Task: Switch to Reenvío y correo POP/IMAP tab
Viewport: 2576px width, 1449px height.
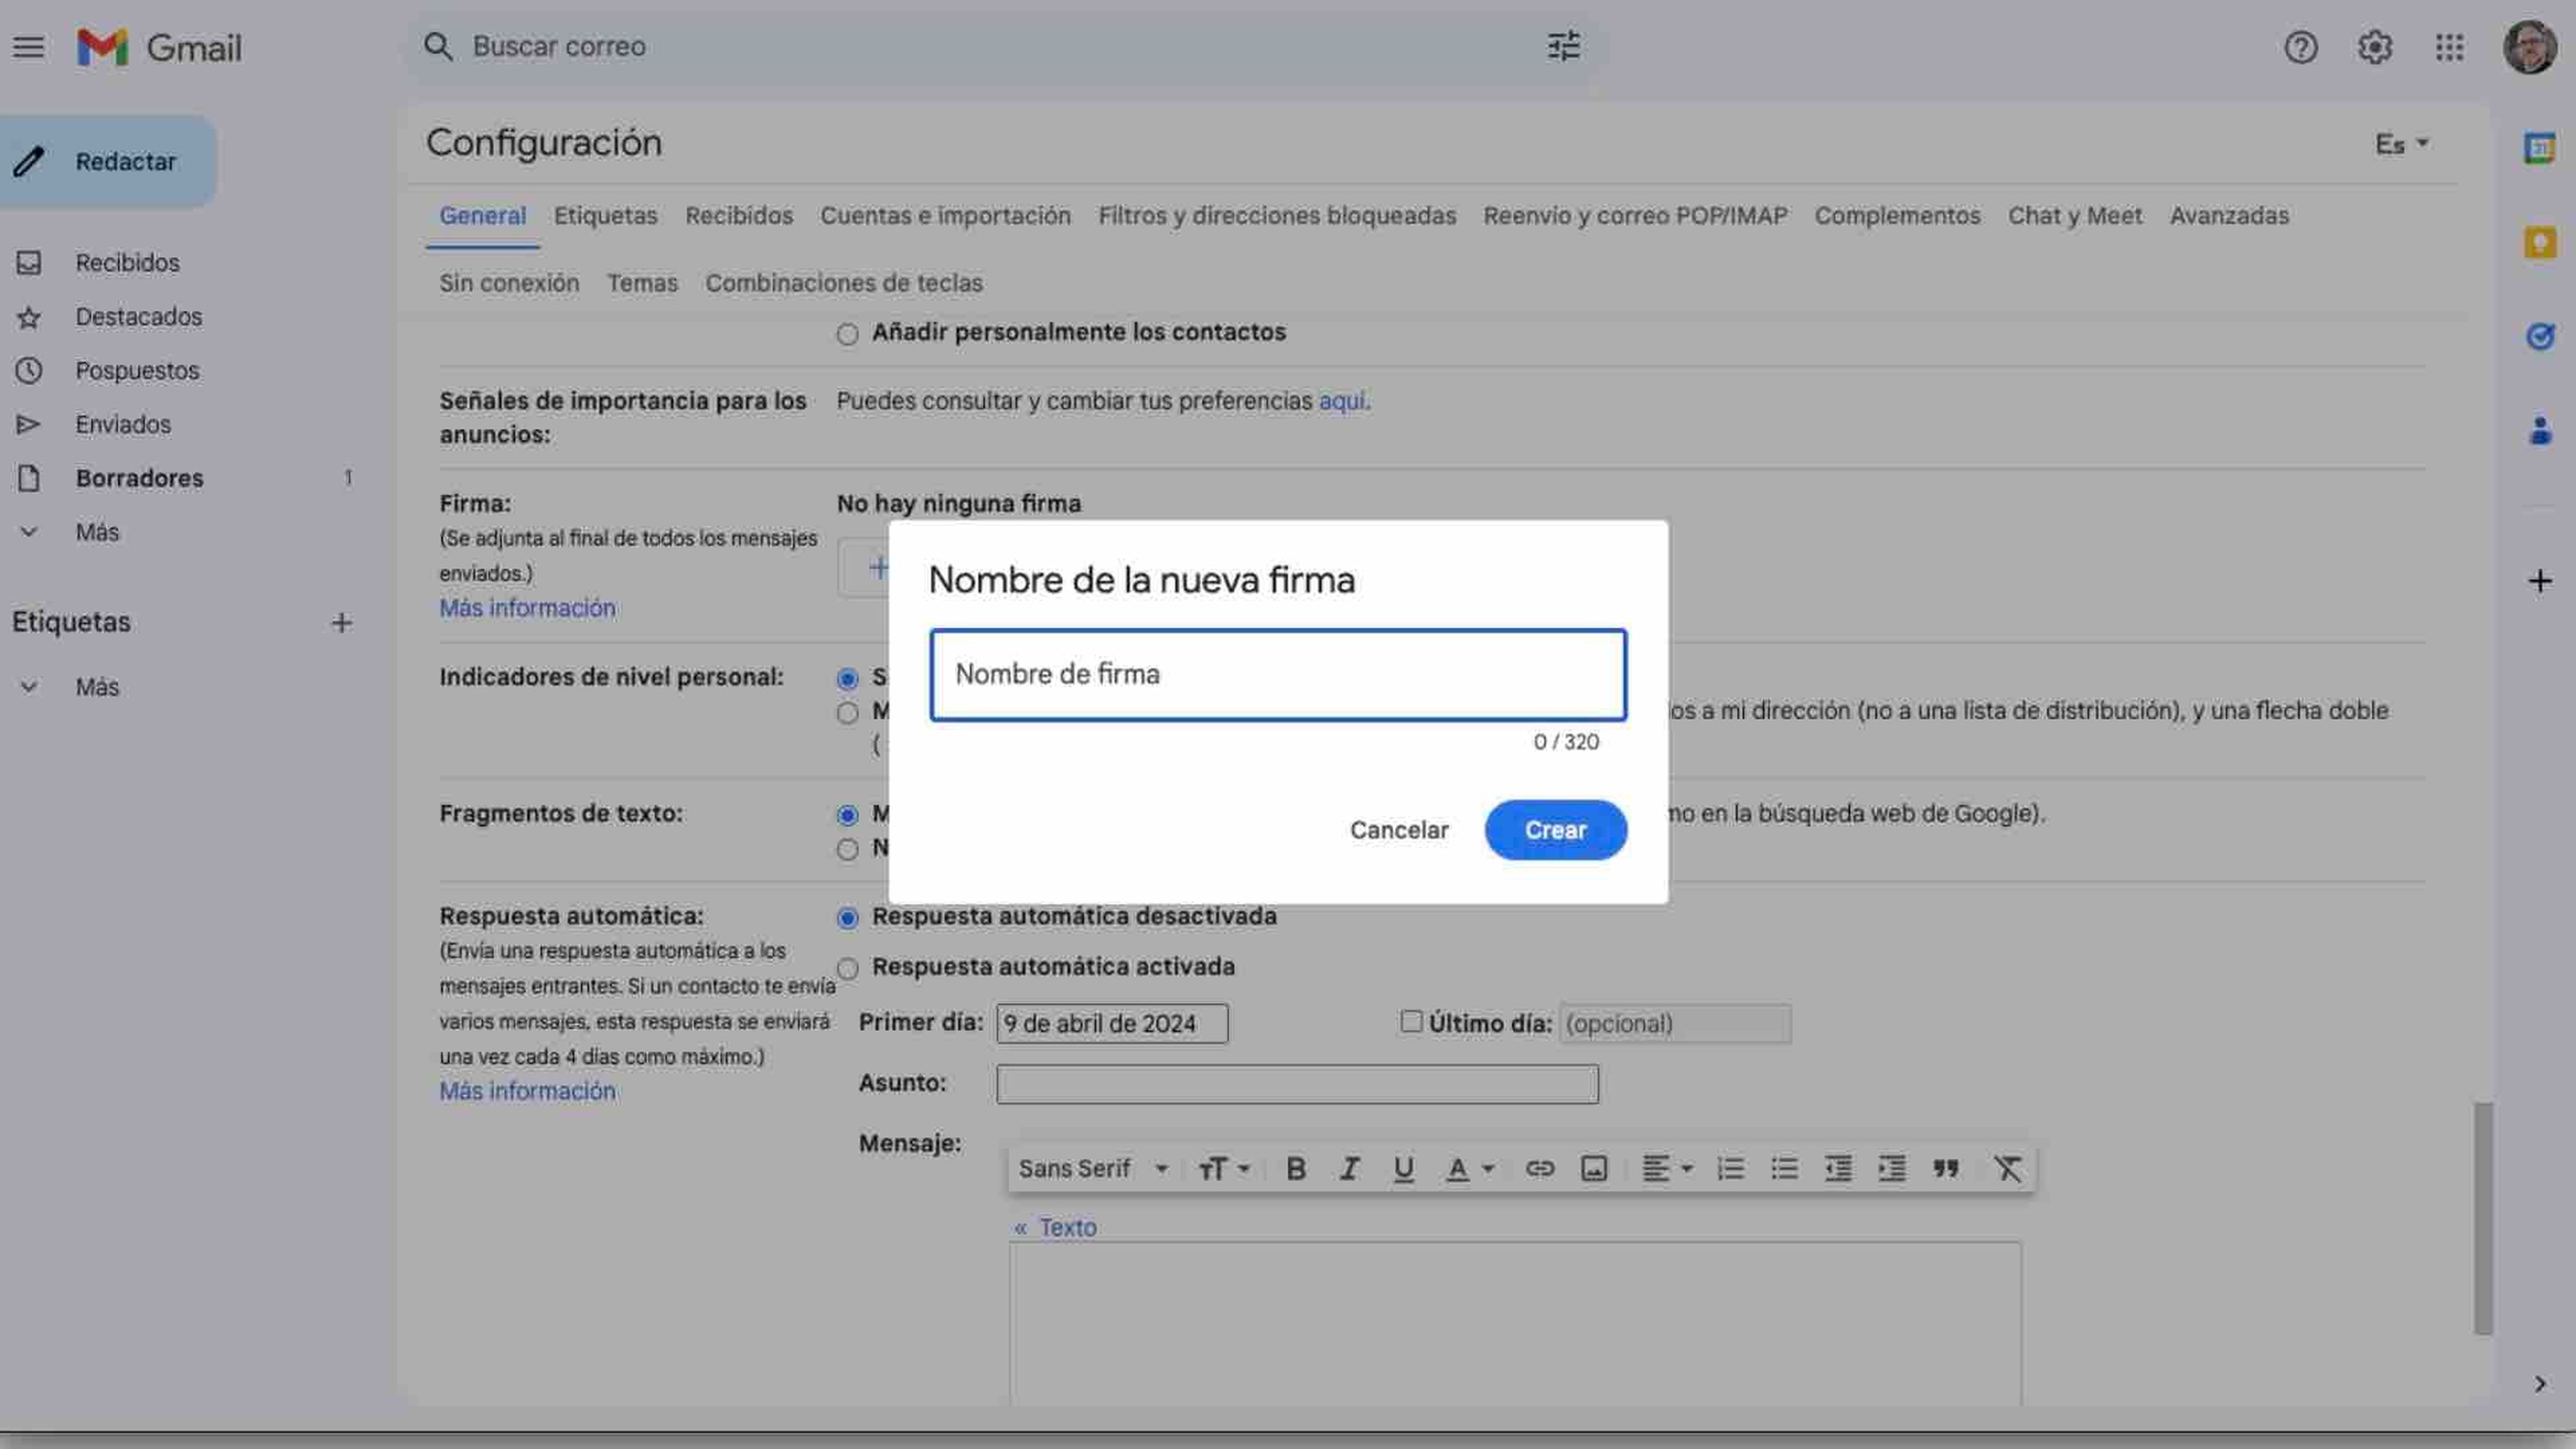Action: [1635, 216]
